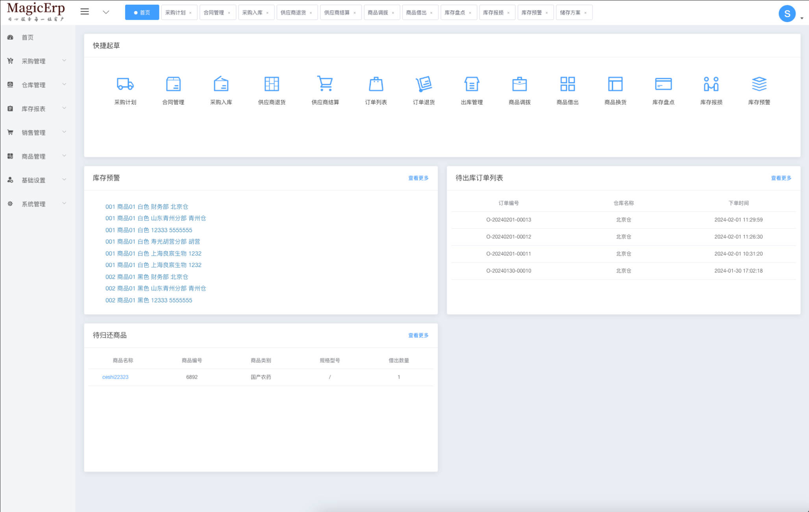809x512 pixels.
Task: Click the 供应商结算 shopping cart icon
Action: (325, 84)
